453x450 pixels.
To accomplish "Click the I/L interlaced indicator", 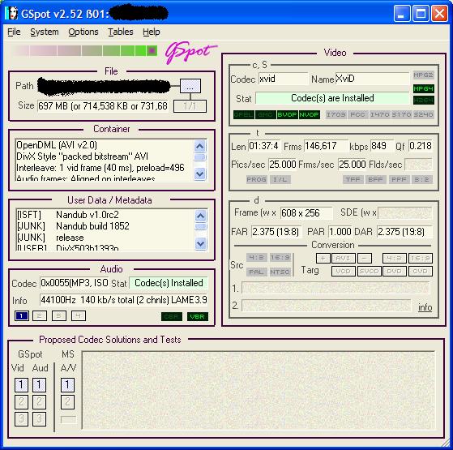I will pos(280,179).
